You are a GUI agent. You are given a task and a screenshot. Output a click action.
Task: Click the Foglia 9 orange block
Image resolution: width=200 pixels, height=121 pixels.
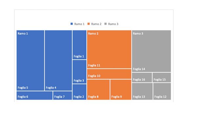(x=121, y=90)
